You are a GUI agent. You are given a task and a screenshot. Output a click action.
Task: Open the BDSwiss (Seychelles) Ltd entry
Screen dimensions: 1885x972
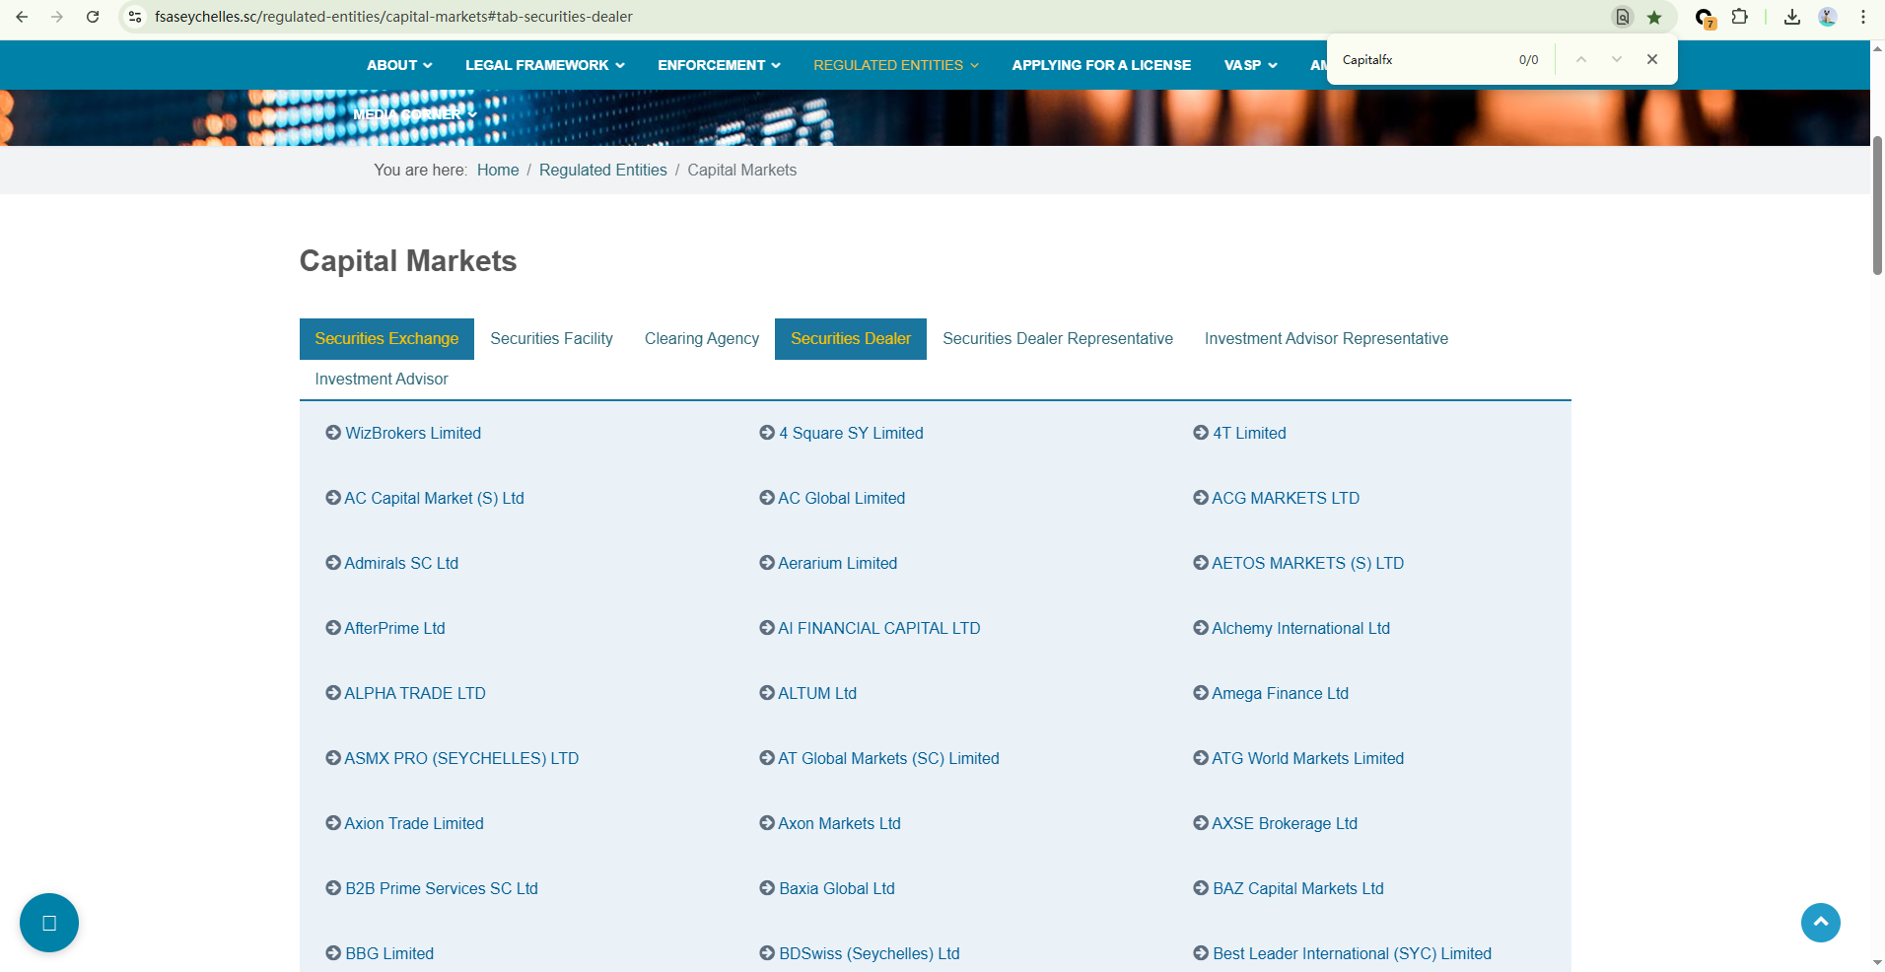click(x=869, y=953)
